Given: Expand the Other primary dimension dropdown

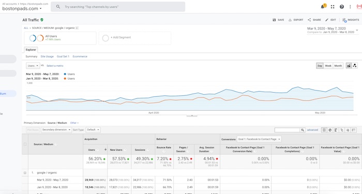Looking at the screenshot, I should (x=74, y=123).
